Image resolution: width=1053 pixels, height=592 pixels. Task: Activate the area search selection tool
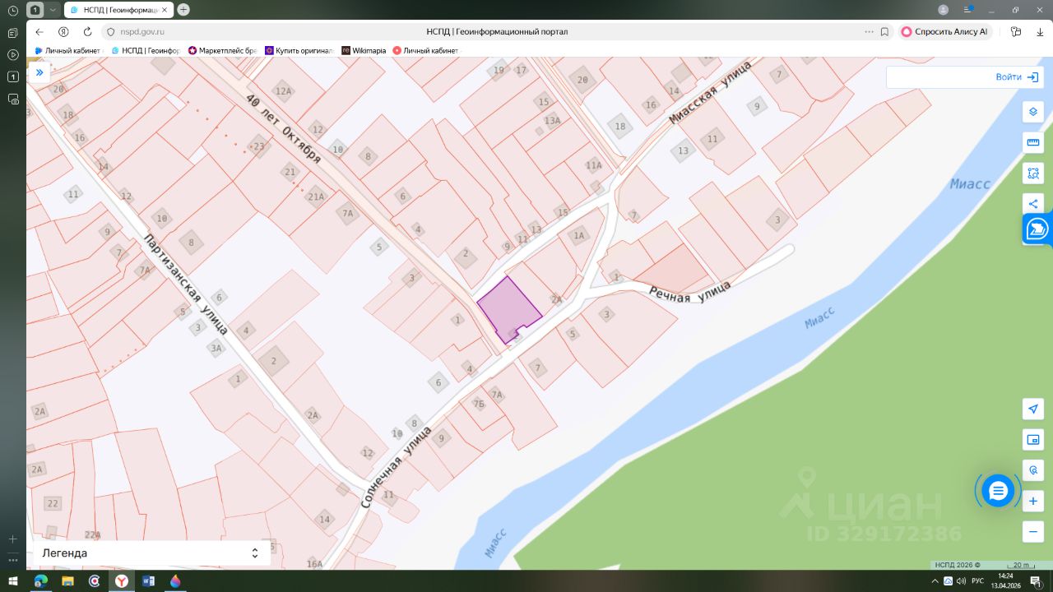coord(1033,173)
